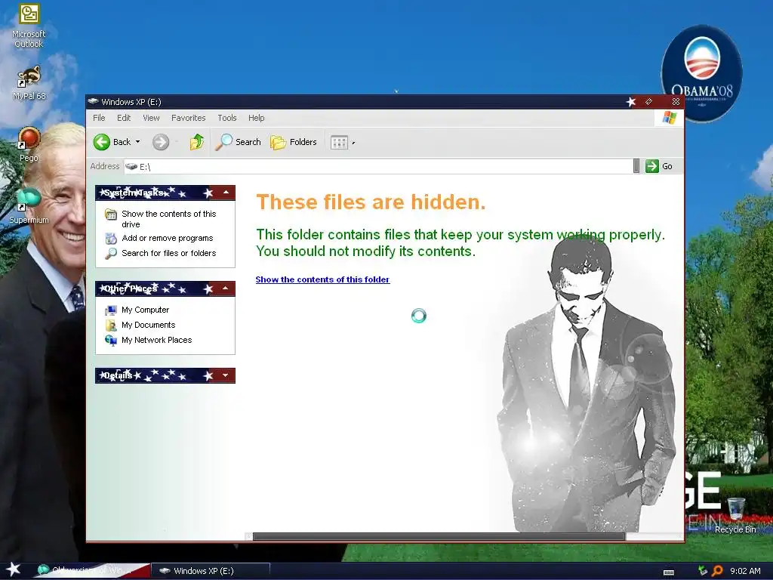Open the Favorites menu

tap(188, 118)
